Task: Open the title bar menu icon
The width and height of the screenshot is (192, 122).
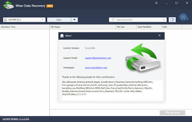Action: [x=156, y=3]
